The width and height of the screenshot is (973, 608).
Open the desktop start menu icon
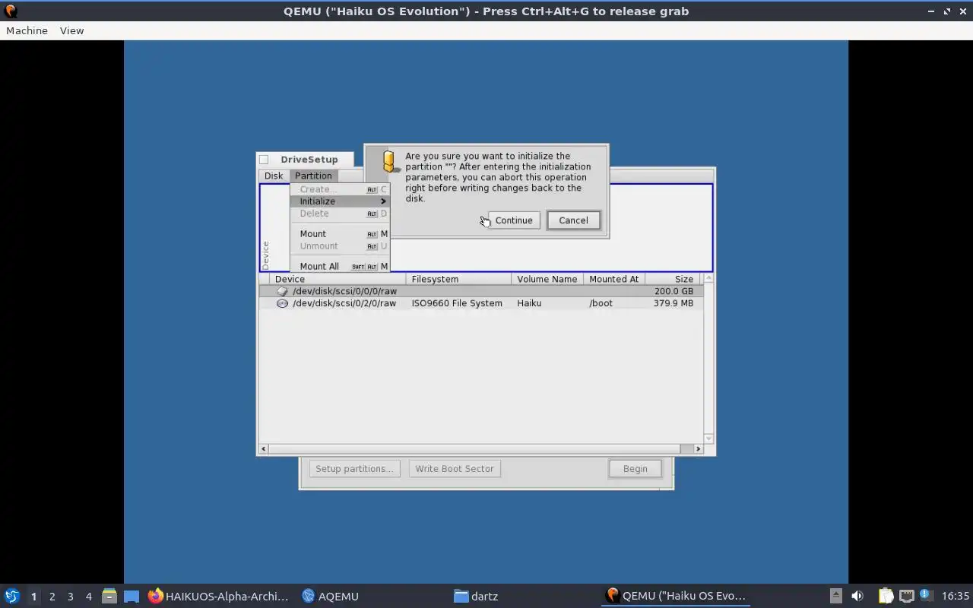click(12, 596)
